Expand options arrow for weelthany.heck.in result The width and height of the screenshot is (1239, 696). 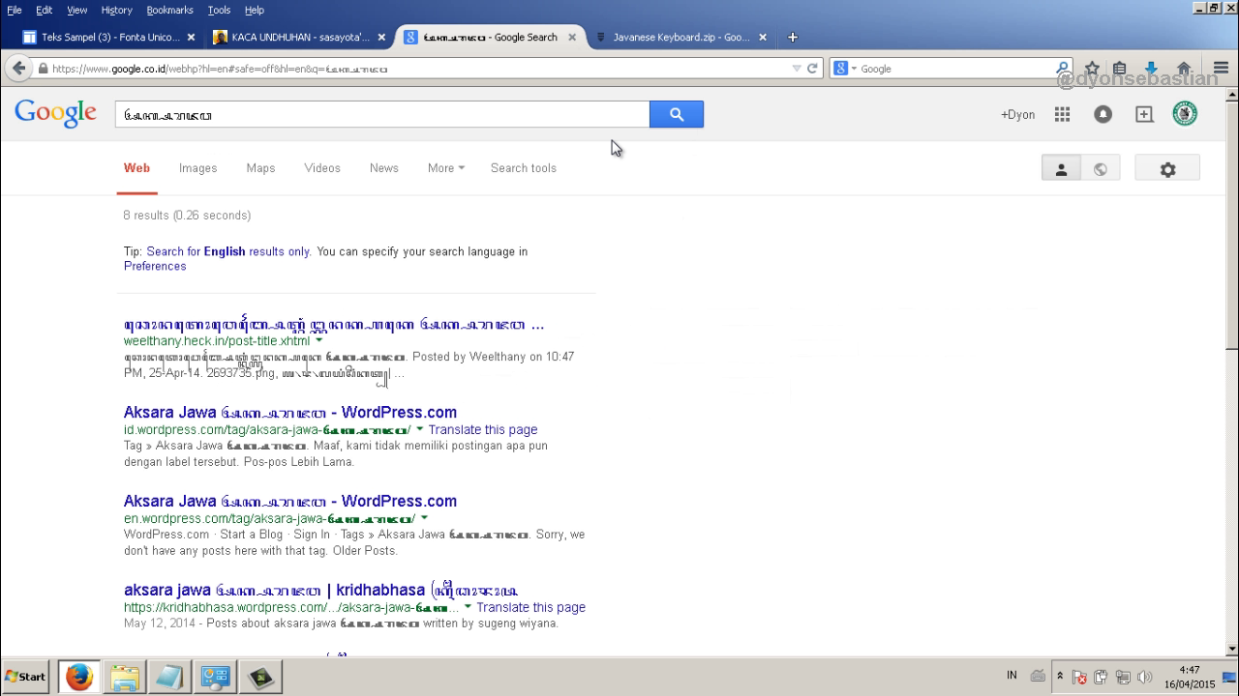point(319,340)
